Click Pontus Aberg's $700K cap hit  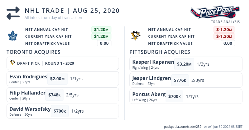pos(174,96)
